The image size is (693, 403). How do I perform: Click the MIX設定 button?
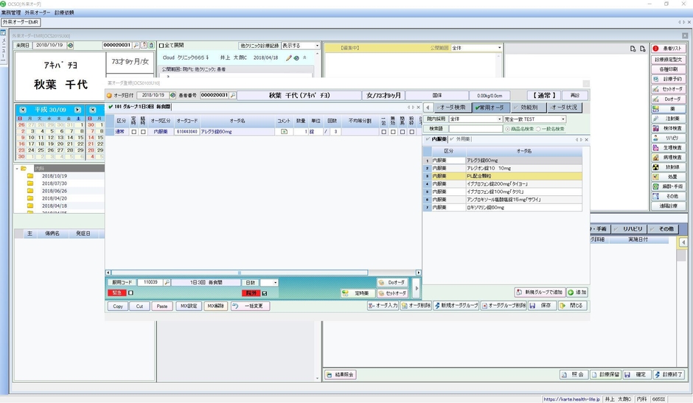click(x=188, y=306)
